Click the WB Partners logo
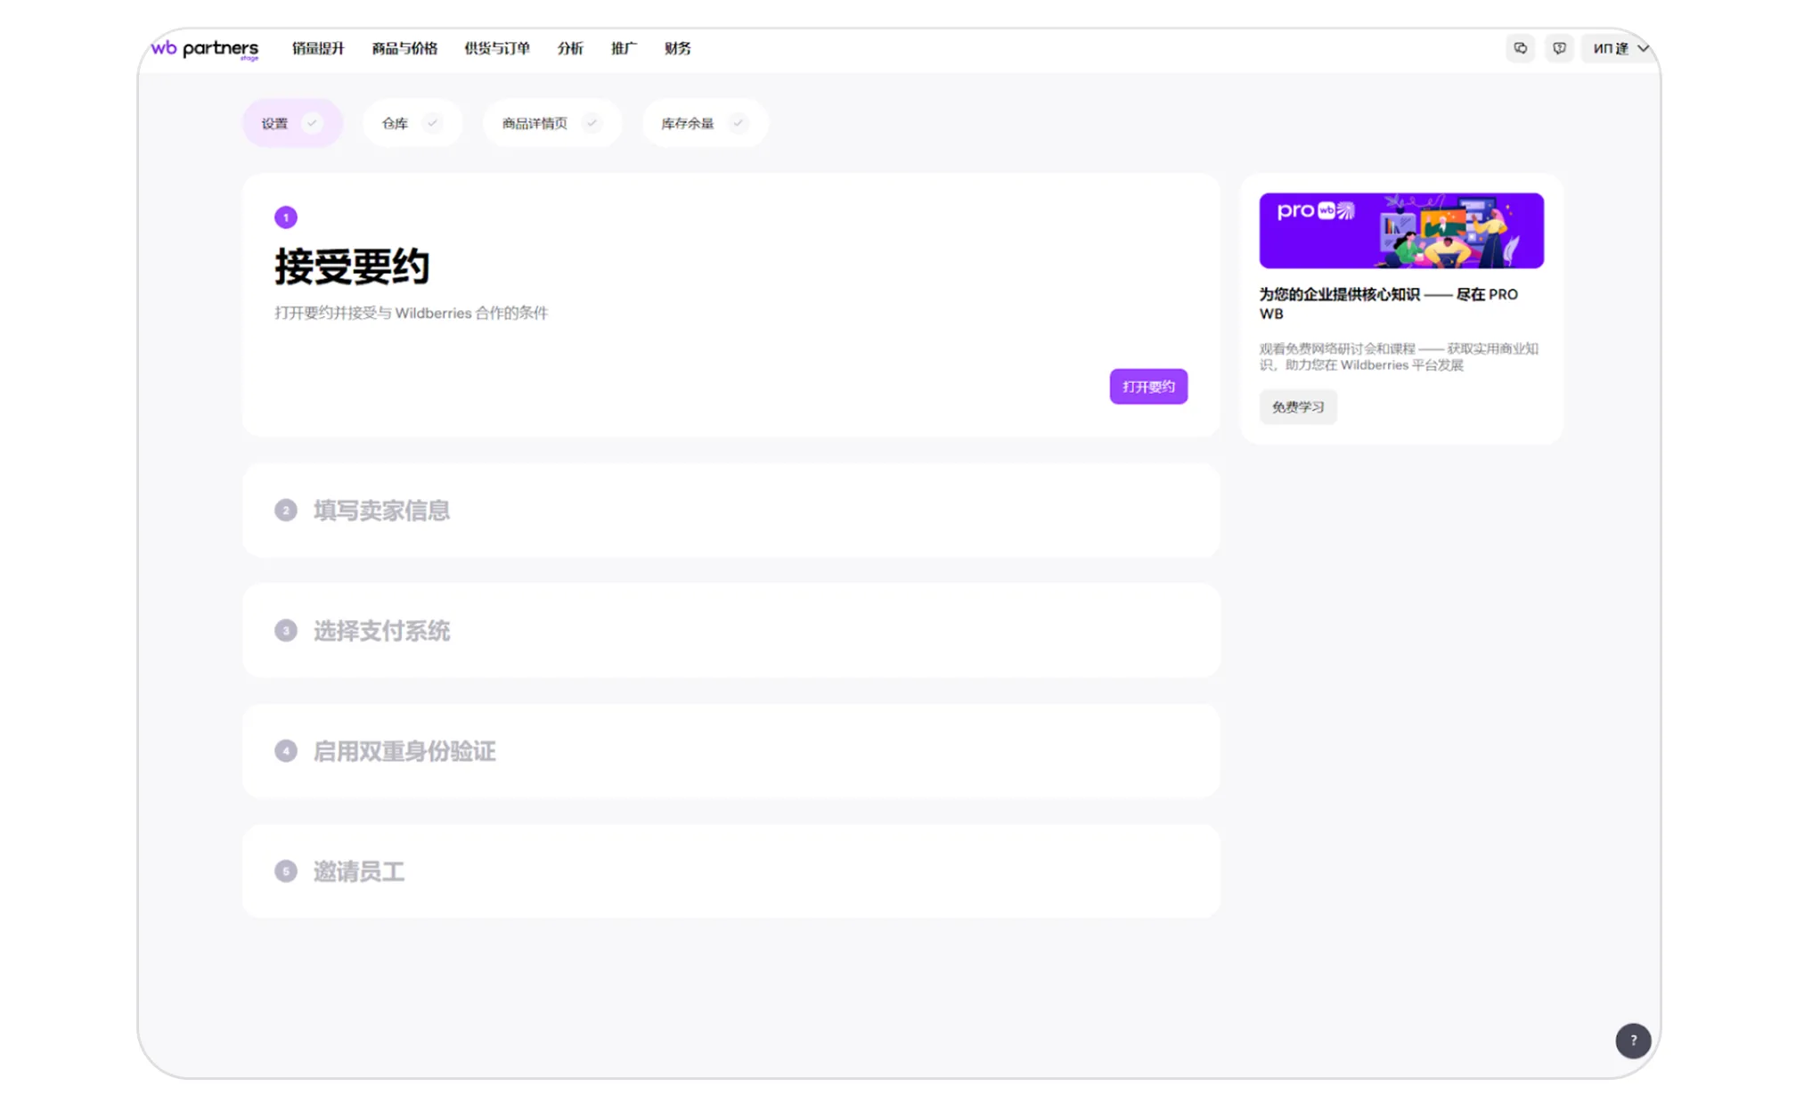 click(x=205, y=49)
